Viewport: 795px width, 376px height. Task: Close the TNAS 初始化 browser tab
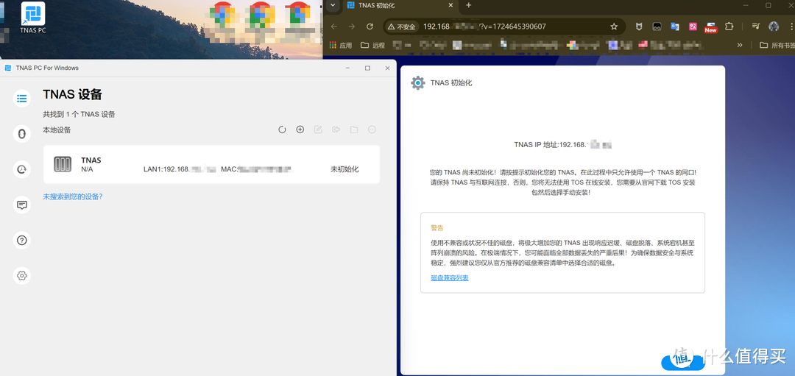[451, 5]
